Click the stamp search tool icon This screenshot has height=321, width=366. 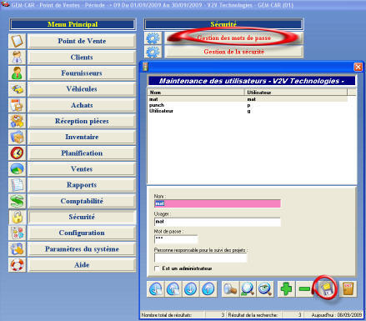pyautogui.click(x=230, y=289)
